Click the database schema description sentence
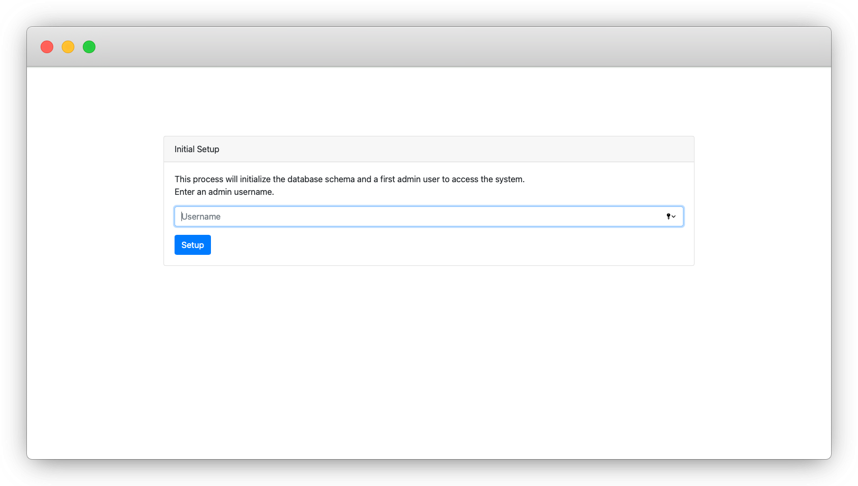The width and height of the screenshot is (858, 486). coord(350,179)
